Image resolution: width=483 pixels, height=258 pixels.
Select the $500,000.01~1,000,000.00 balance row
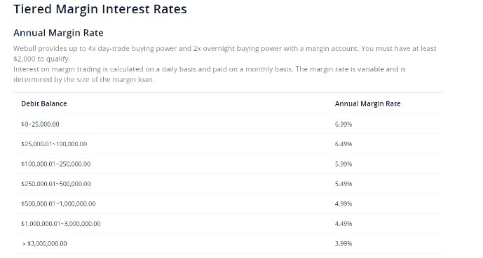pyautogui.click(x=228, y=204)
